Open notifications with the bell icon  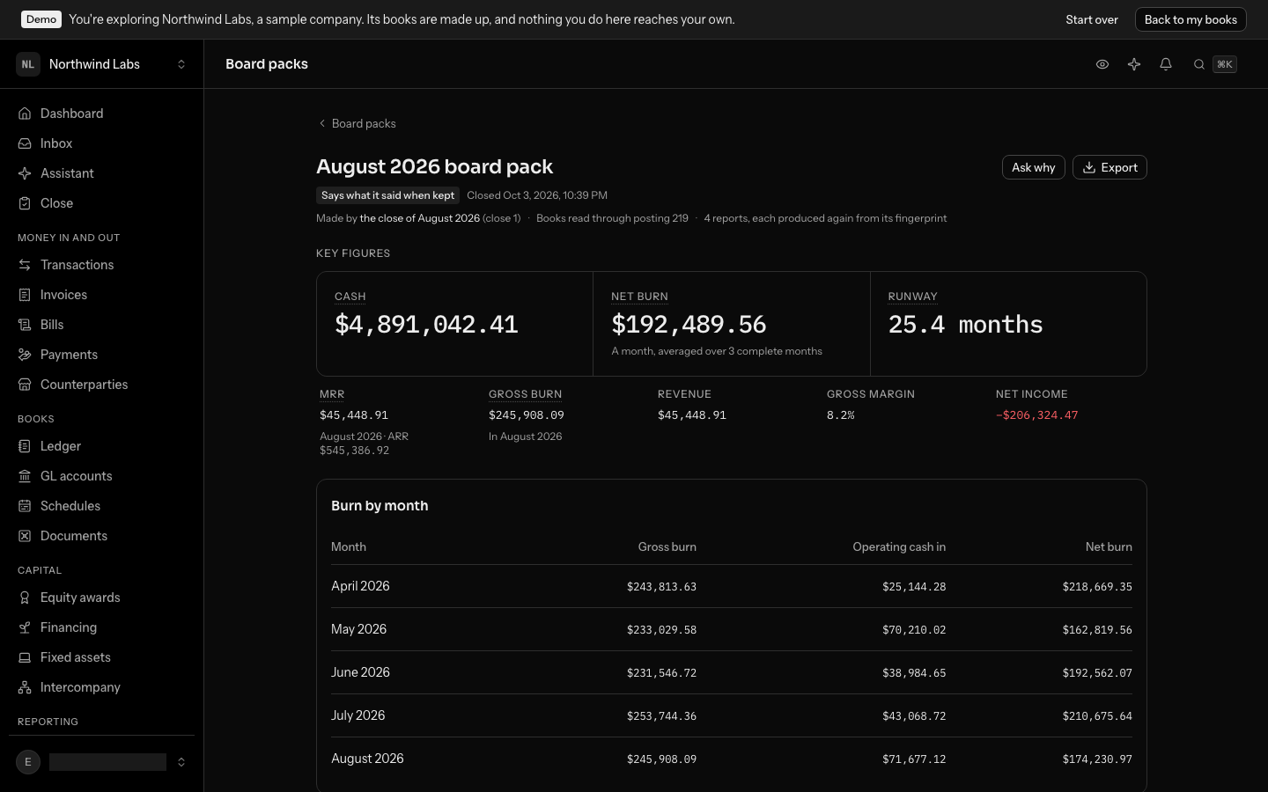click(1166, 64)
